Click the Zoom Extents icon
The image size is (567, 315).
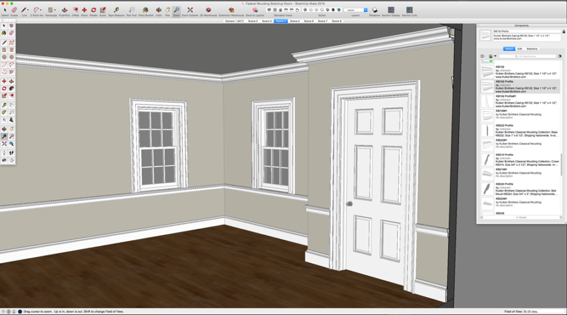click(190, 10)
